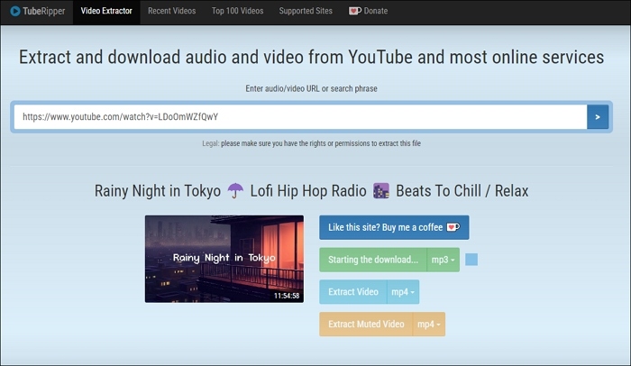The image size is (631, 366).
Task: Expand the mp4 dropdown beside Extract Muted Video
Action: pyautogui.click(x=428, y=325)
